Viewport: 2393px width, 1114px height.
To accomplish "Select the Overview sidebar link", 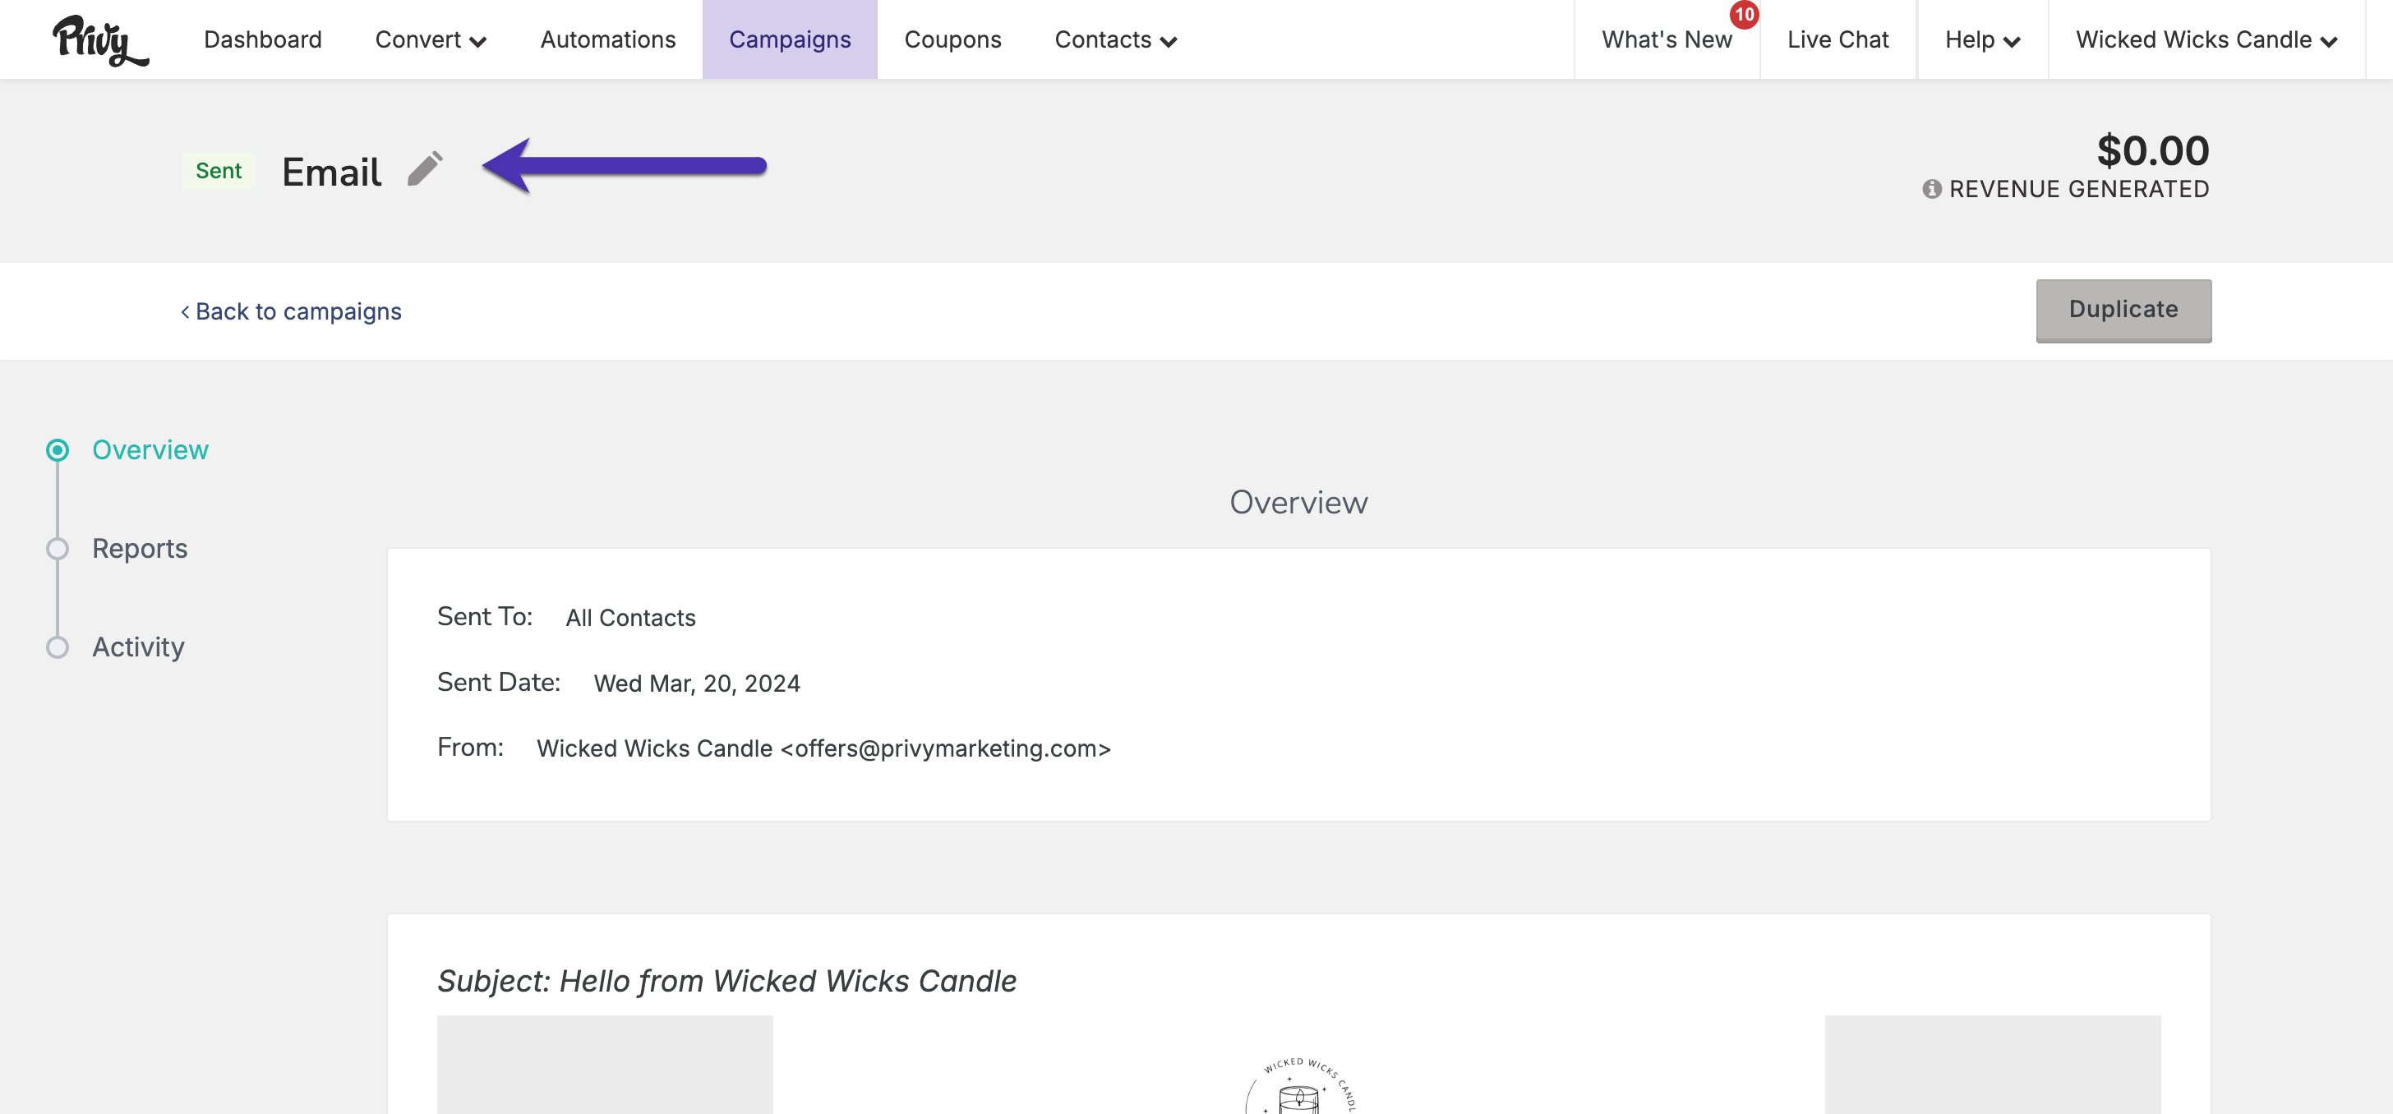I will pyautogui.click(x=150, y=450).
